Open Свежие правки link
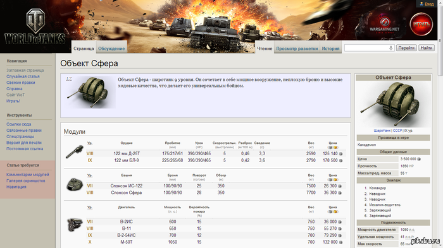The image size is (443, 248). pyautogui.click(x=21, y=83)
